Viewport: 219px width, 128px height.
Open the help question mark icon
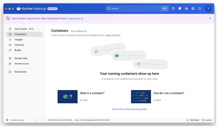(173, 9)
